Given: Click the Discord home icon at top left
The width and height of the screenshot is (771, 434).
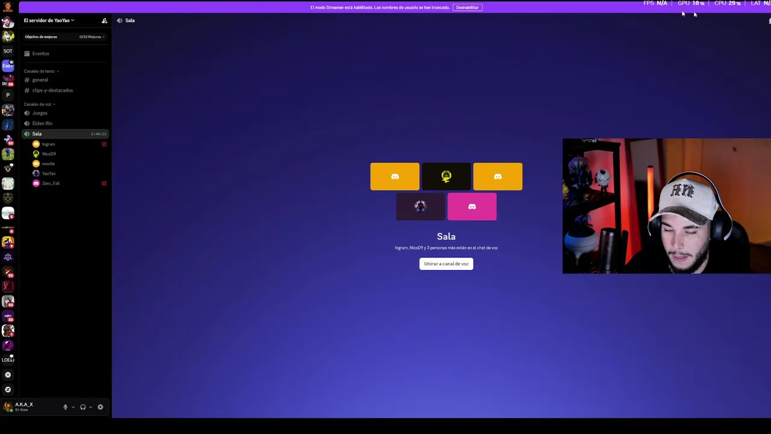Looking at the screenshot, I should [x=8, y=7].
